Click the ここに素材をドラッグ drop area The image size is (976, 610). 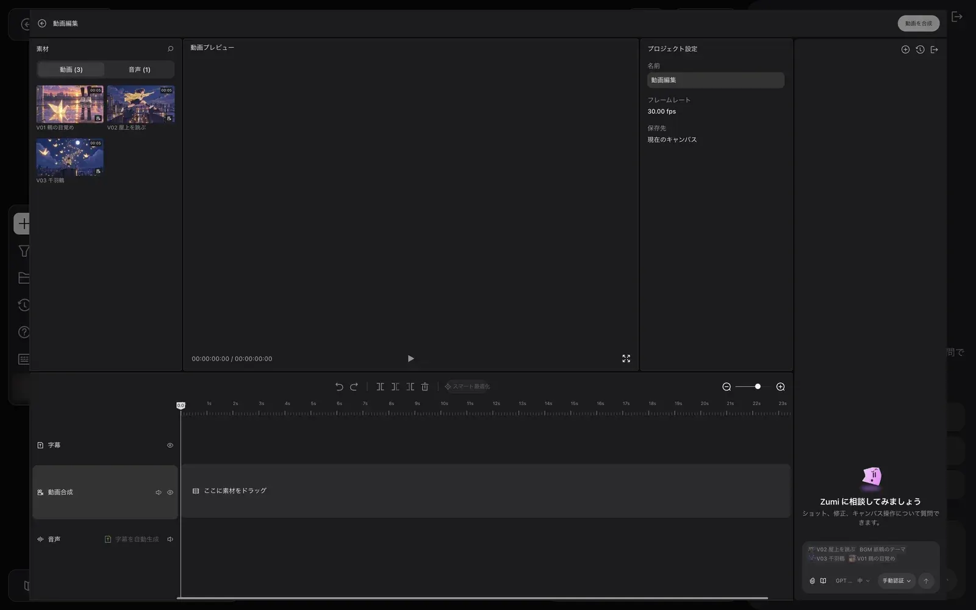[x=486, y=491]
